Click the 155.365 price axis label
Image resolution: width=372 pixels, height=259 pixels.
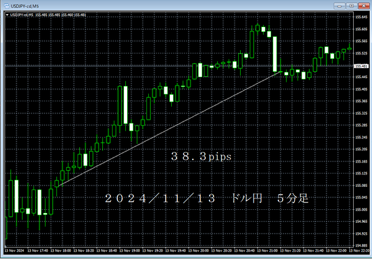[361, 101]
